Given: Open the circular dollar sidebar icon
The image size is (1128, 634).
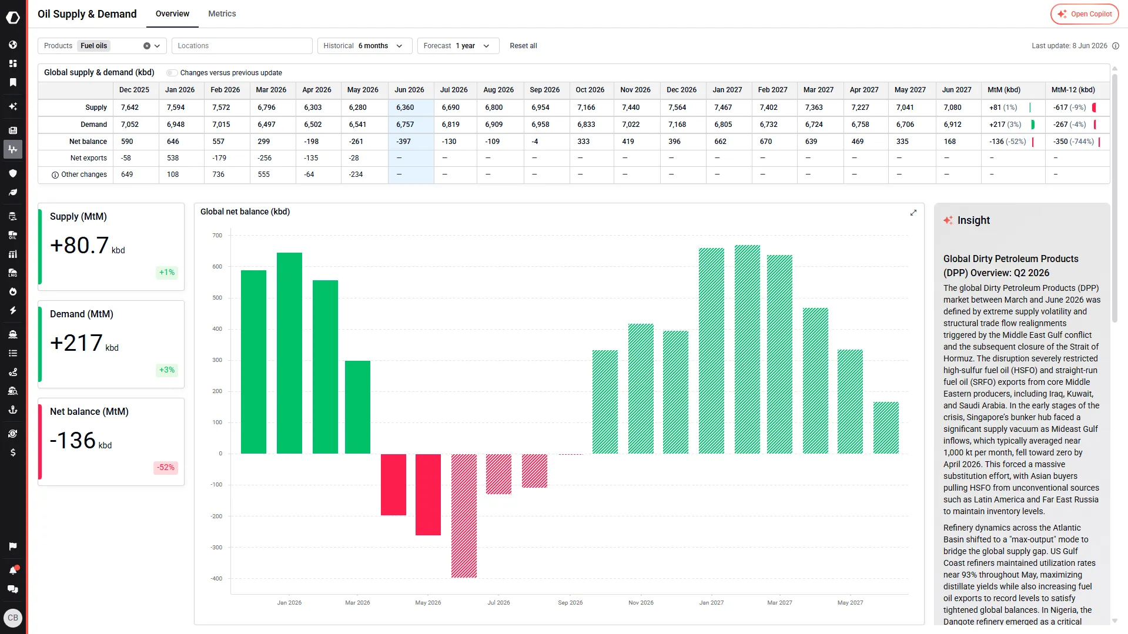Looking at the screenshot, I should [x=13, y=434].
